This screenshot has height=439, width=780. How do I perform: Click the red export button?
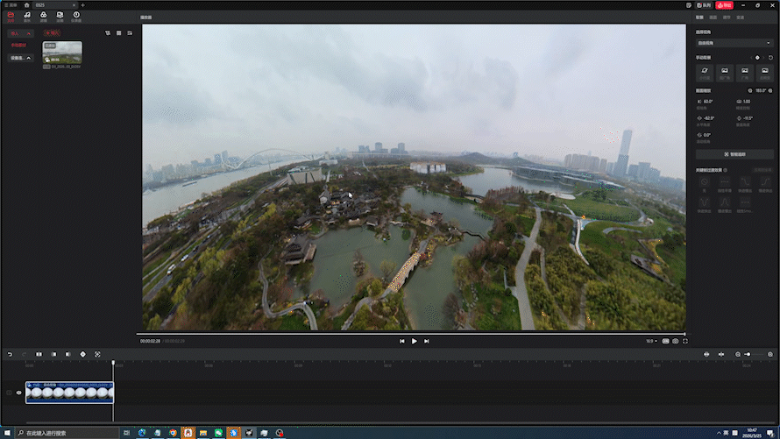tap(724, 5)
